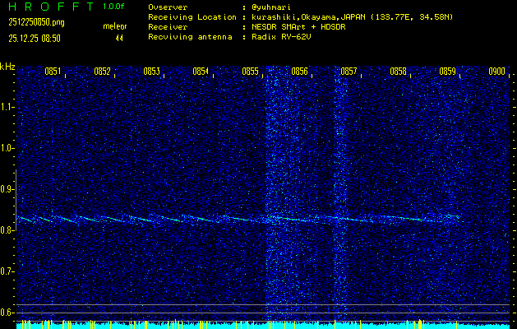Click the meteor label
The height and width of the screenshot is (329, 517).
coord(114,26)
